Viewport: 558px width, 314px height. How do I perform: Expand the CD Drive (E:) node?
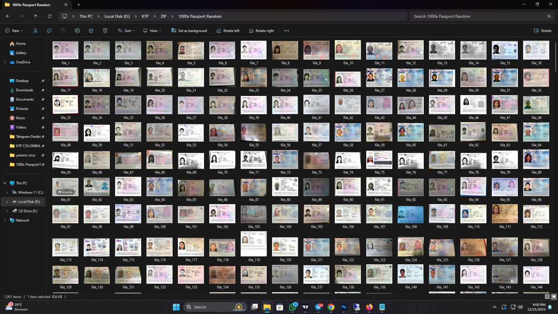coord(8,211)
